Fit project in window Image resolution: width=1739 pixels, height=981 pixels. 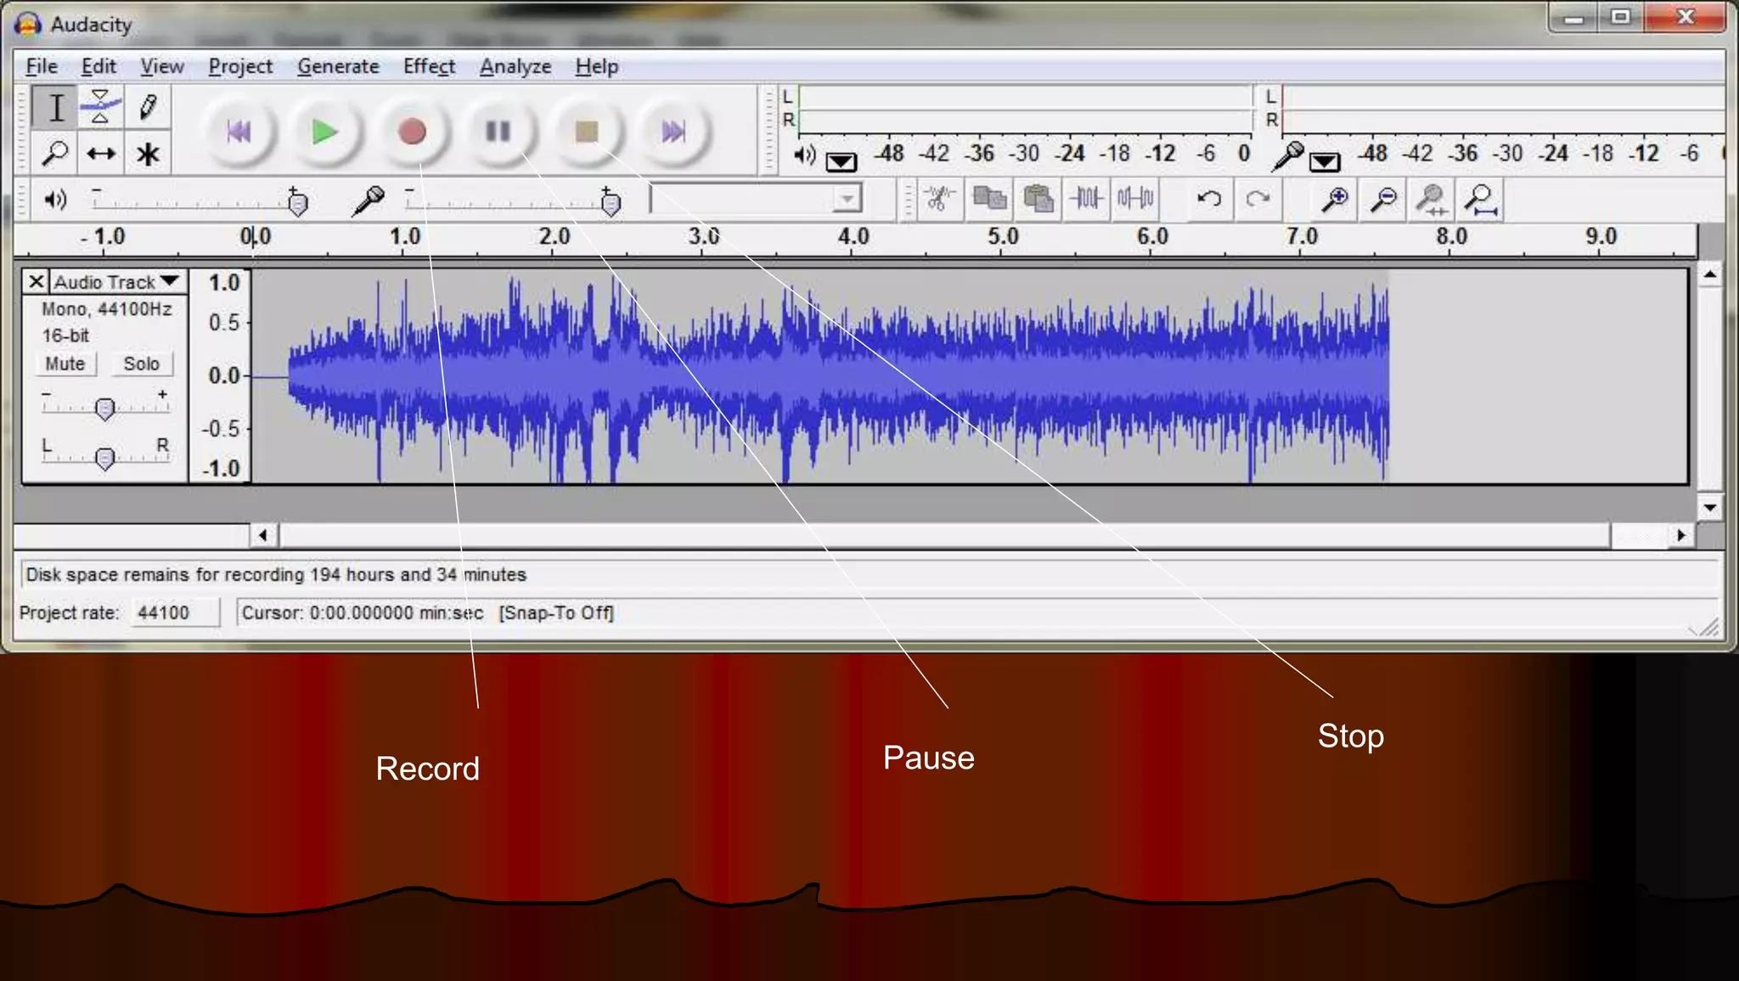(1482, 200)
